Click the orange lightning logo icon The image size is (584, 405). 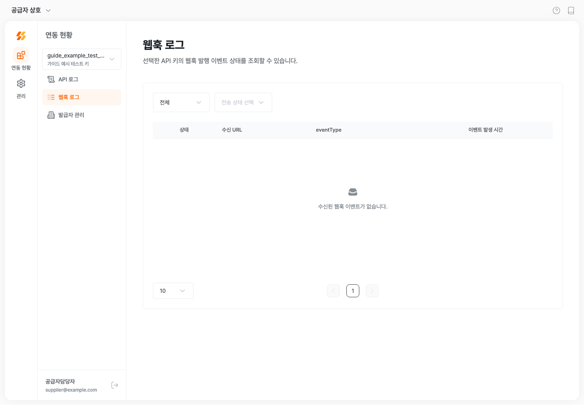[x=21, y=36]
